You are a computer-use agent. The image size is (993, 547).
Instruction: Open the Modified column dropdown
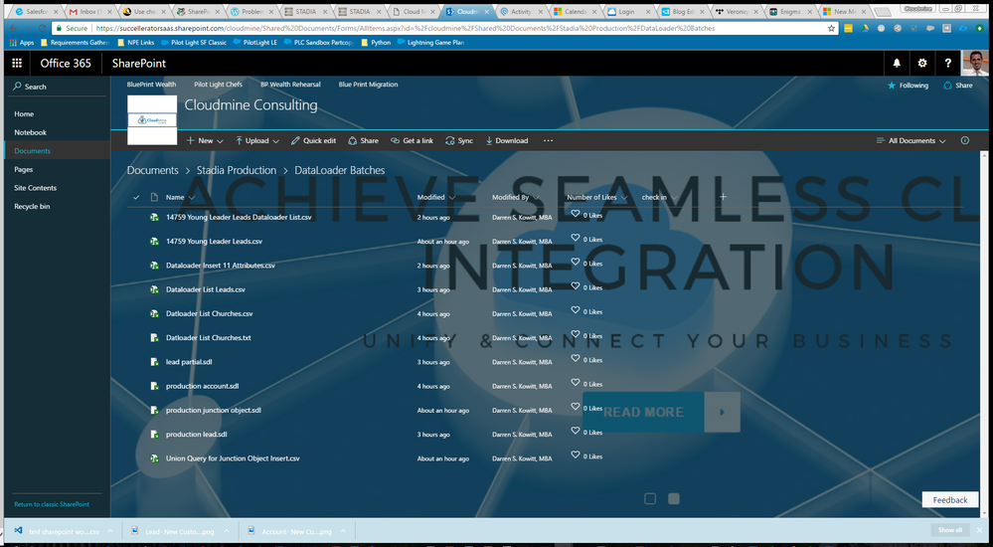(x=452, y=197)
